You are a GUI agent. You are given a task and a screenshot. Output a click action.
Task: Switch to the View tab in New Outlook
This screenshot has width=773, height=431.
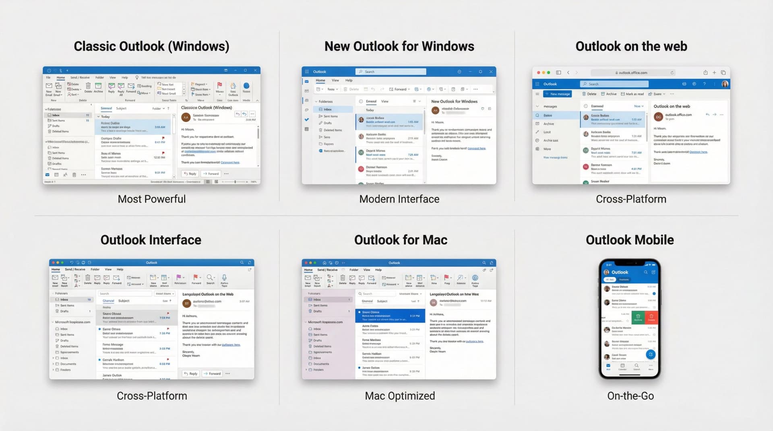pyautogui.click(x=335, y=80)
